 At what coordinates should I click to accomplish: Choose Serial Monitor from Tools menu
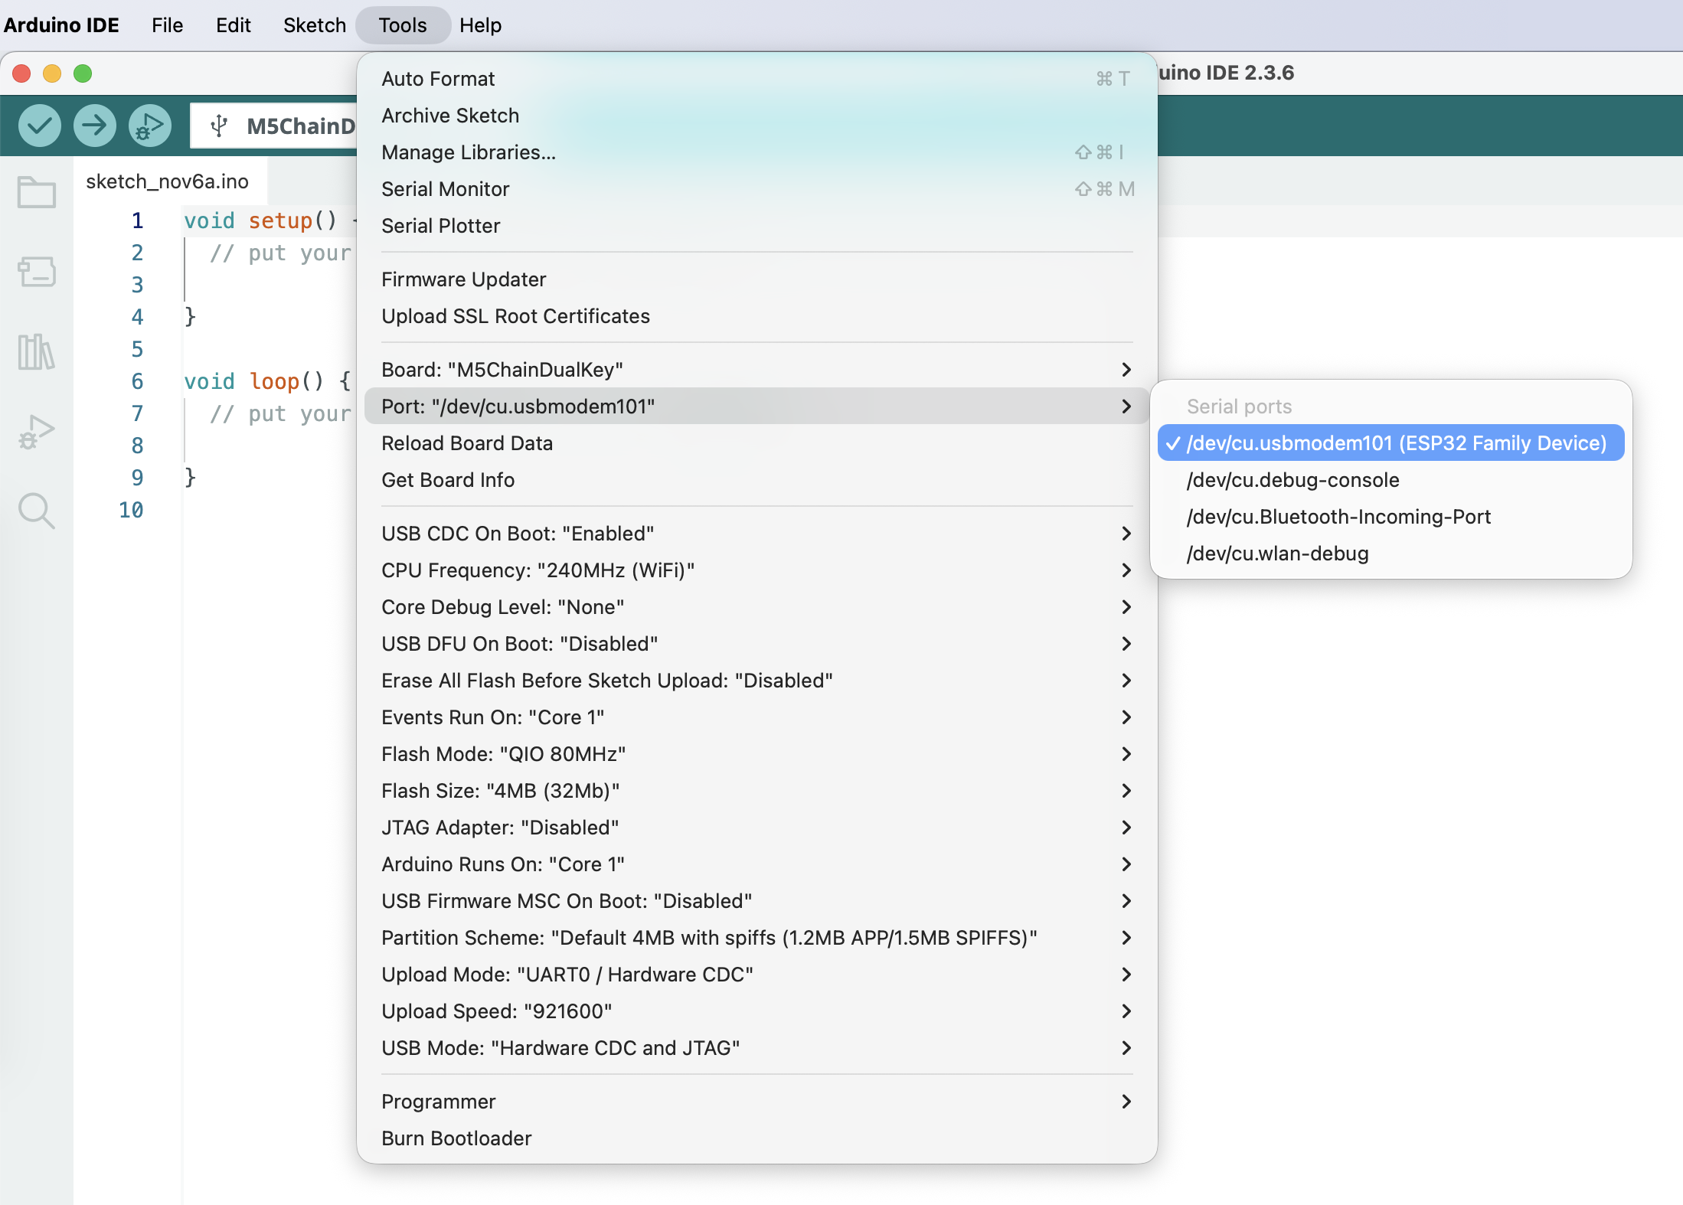[x=445, y=189]
